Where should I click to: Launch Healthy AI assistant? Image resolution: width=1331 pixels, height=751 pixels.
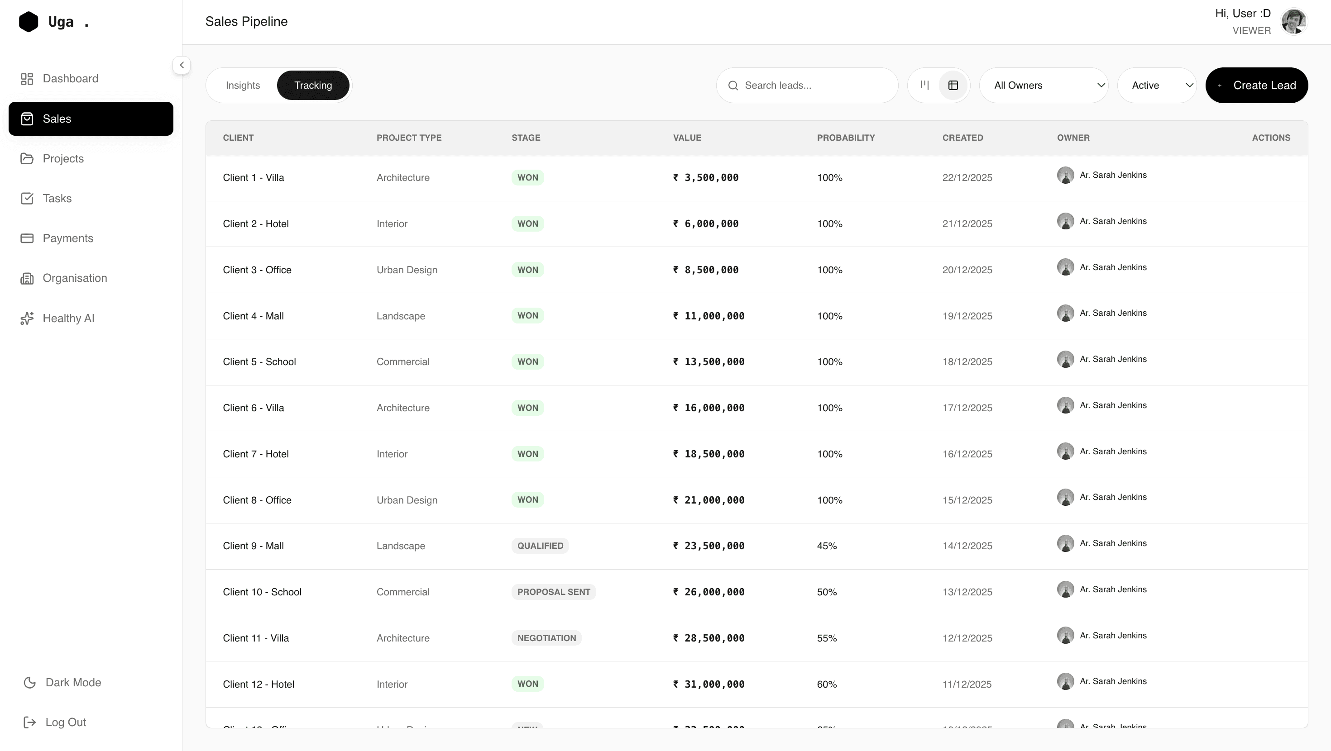[68, 318]
